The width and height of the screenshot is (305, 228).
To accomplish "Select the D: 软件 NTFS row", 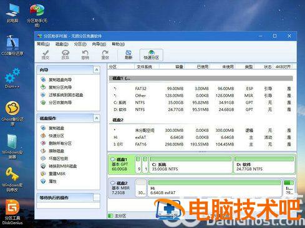I will coord(201,109).
